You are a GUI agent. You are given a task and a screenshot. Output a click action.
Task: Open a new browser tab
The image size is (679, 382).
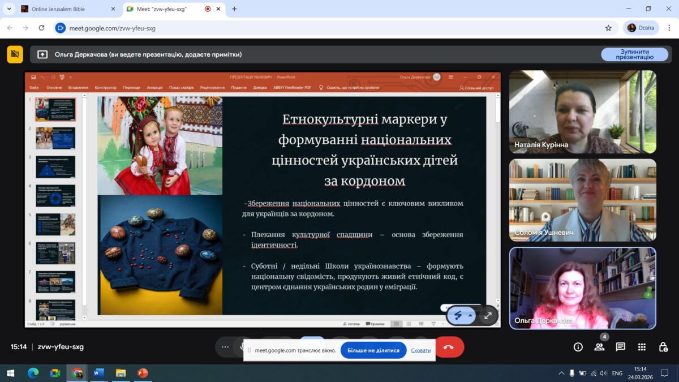click(234, 9)
